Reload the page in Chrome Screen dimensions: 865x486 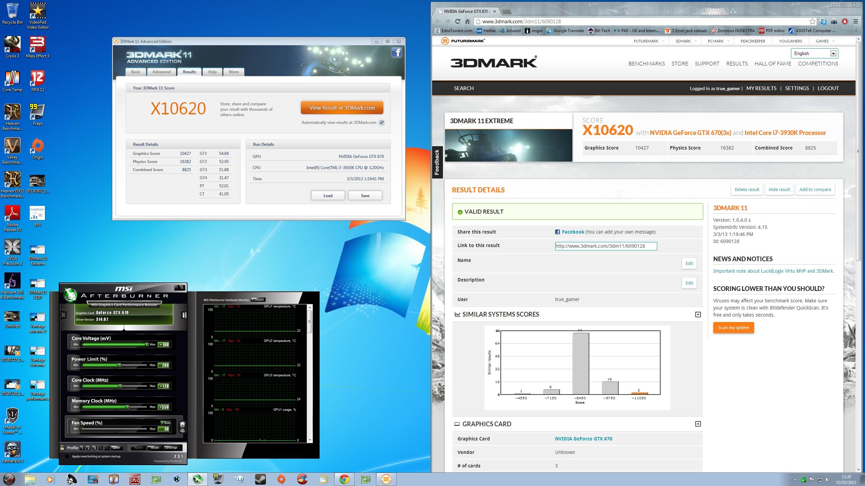coord(458,21)
